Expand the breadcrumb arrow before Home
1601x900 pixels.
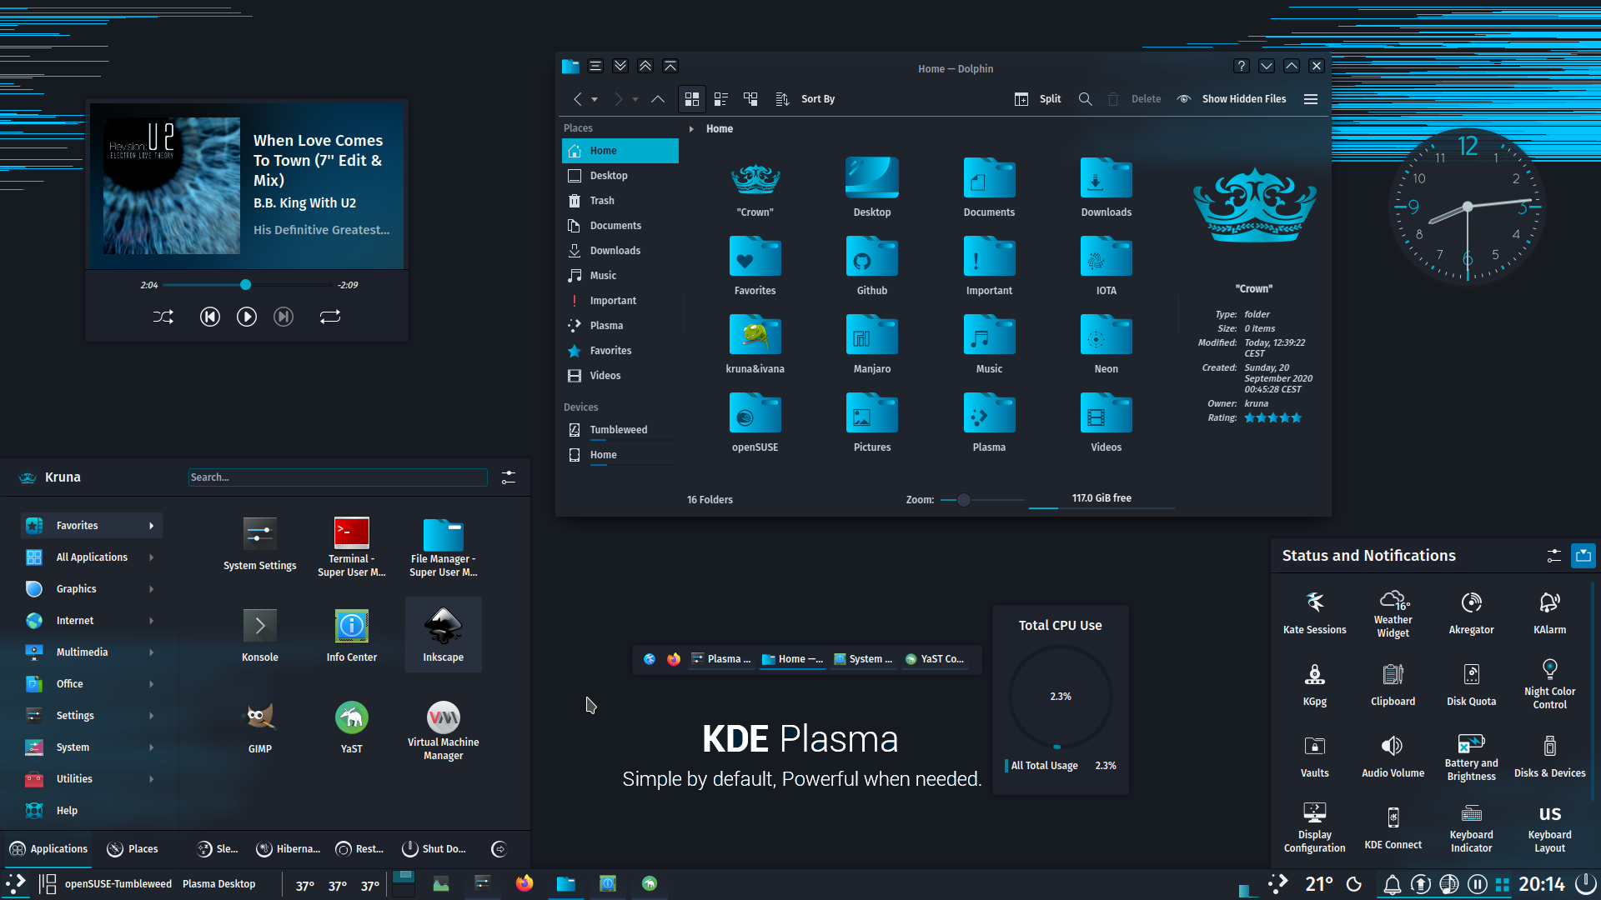click(x=691, y=129)
